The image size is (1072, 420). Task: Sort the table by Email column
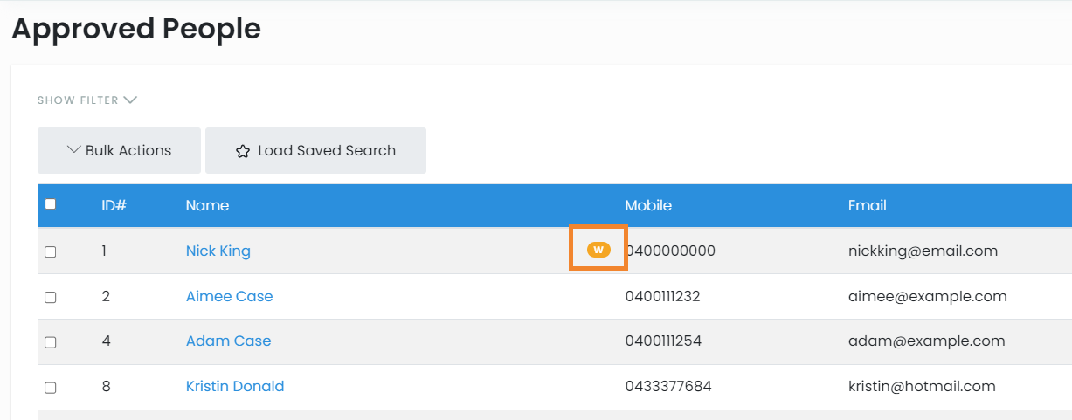(867, 205)
